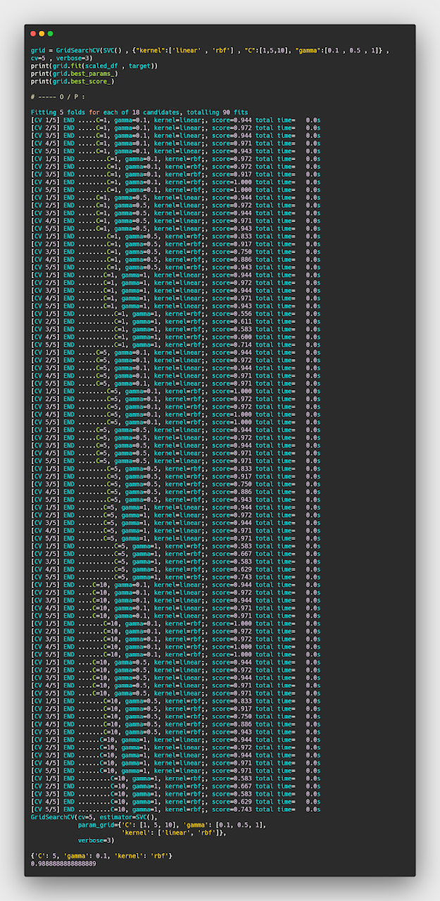Click the best params dictionary output

101,855
